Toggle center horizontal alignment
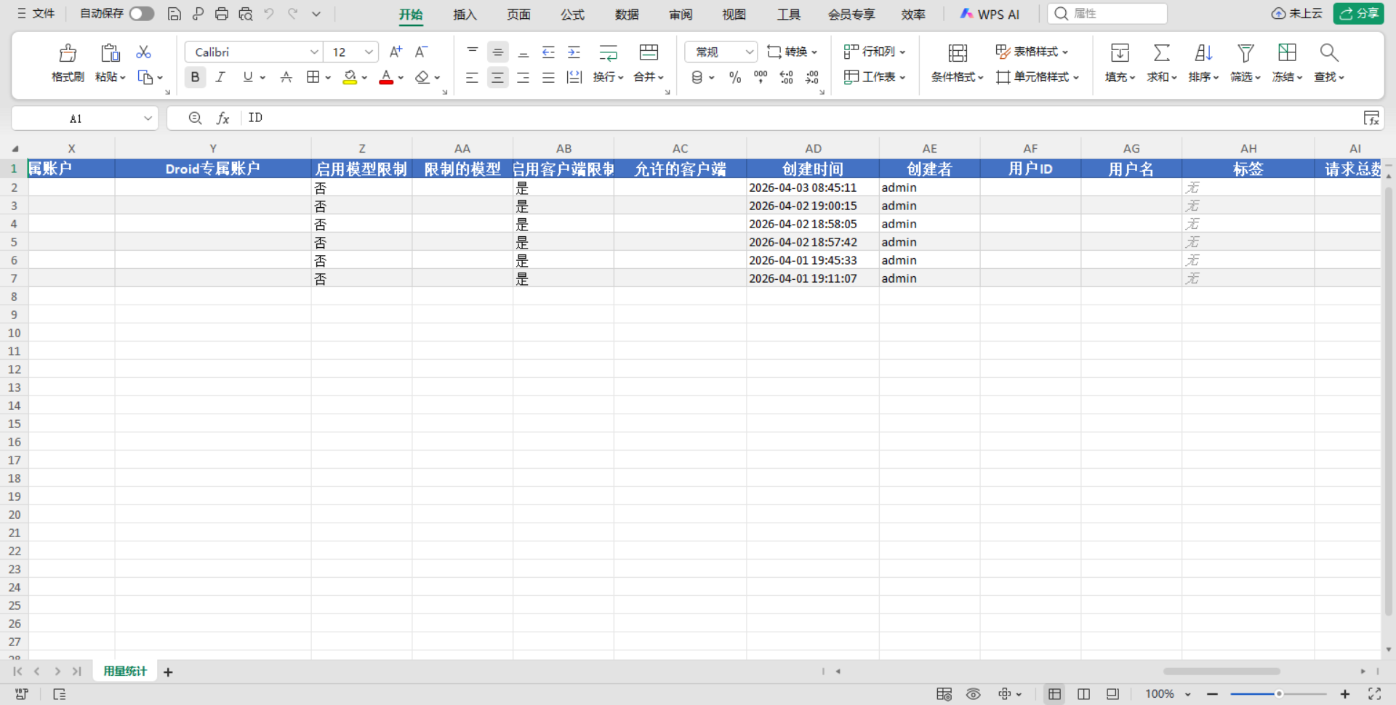Image resolution: width=1396 pixels, height=705 pixels. coord(497,77)
